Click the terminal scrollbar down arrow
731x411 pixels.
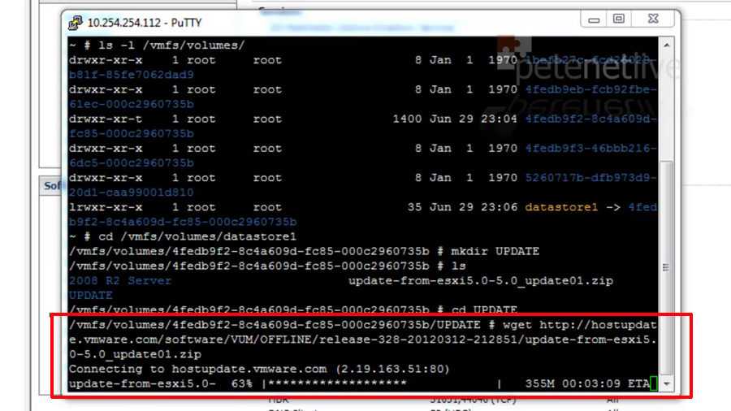pyautogui.click(x=666, y=384)
